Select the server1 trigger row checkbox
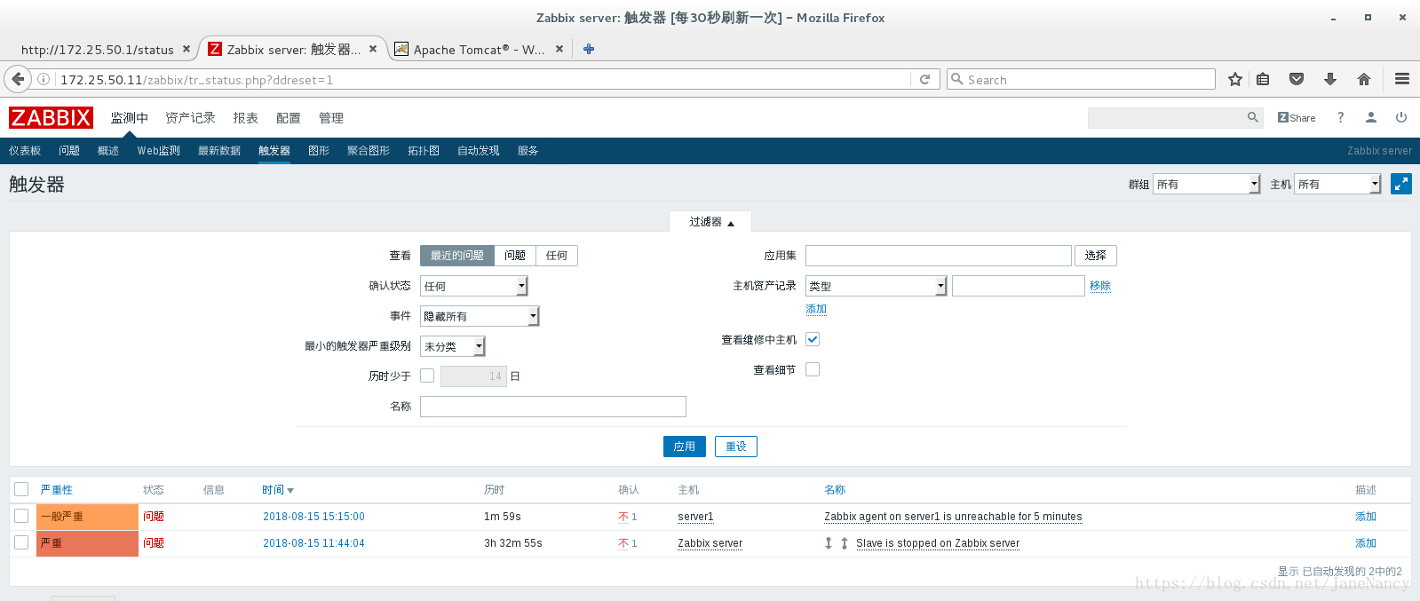This screenshot has width=1420, height=601. point(21,516)
